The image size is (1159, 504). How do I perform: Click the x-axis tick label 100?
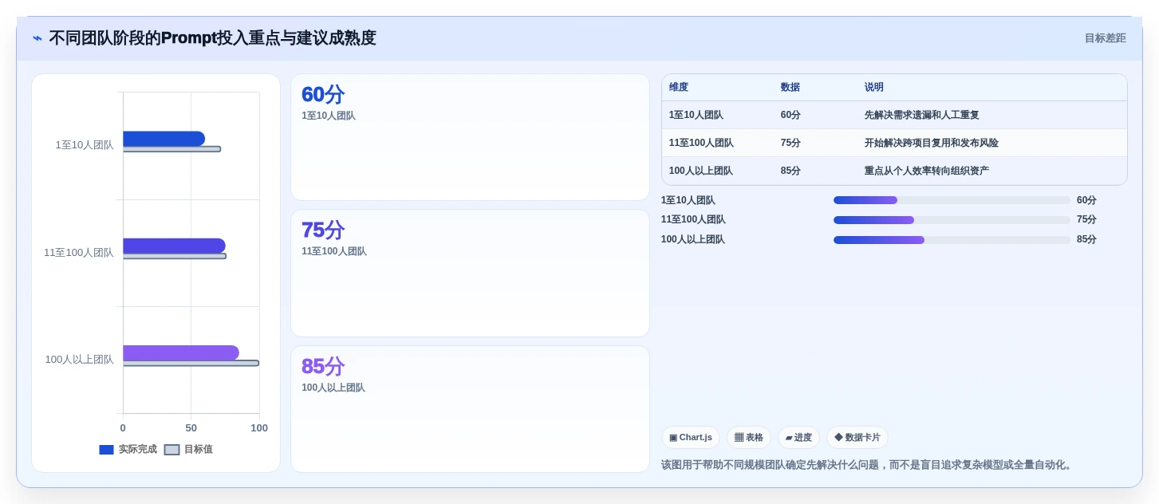click(x=259, y=428)
